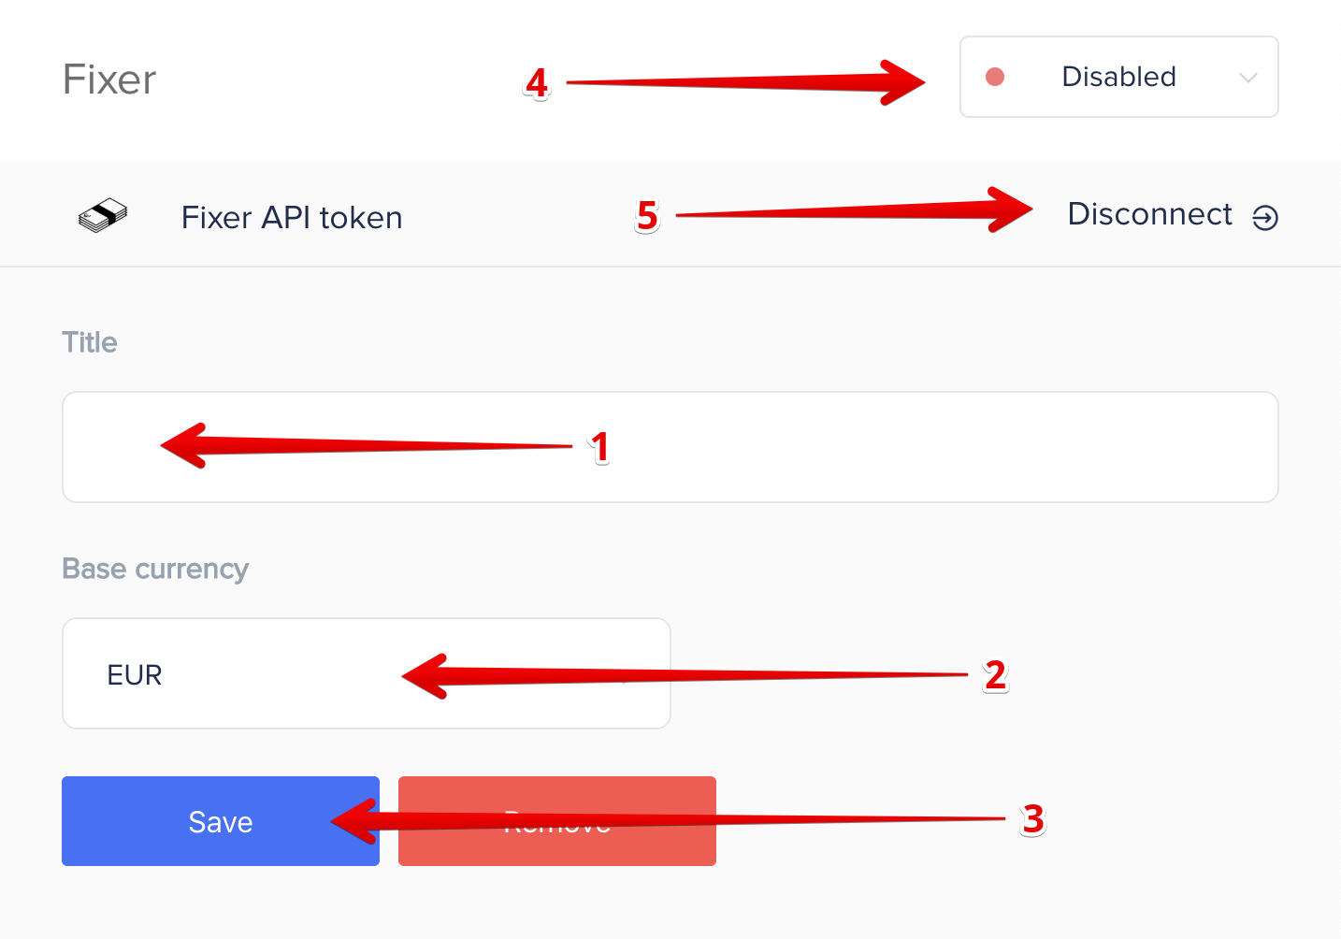Click the red status dot in the Disabled selector
Screen dimensions: 1341x939
pyautogui.click(x=995, y=77)
